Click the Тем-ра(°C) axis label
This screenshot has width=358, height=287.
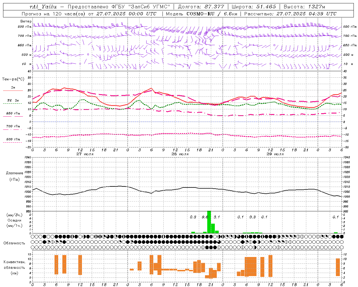tap(13, 79)
